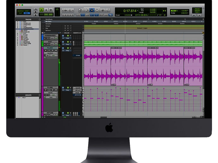Select TURNAROUNDS in the track list

28,29
